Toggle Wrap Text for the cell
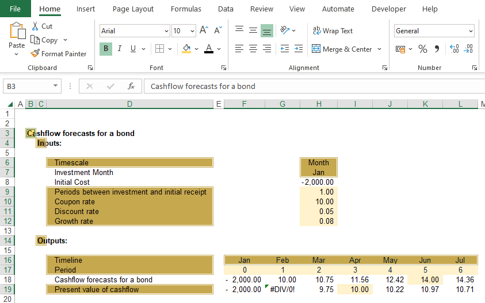 click(x=333, y=31)
